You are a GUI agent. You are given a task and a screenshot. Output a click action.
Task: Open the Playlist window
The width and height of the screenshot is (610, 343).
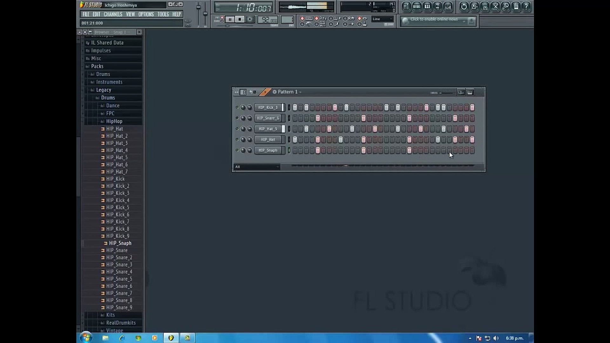coord(406,7)
